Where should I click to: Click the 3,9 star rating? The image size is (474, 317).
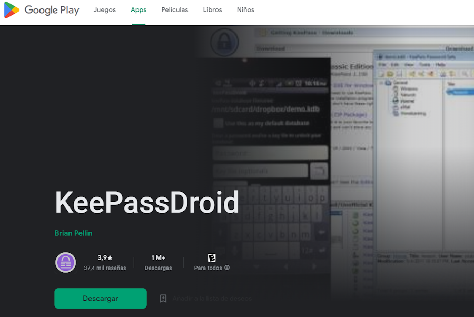click(105, 257)
